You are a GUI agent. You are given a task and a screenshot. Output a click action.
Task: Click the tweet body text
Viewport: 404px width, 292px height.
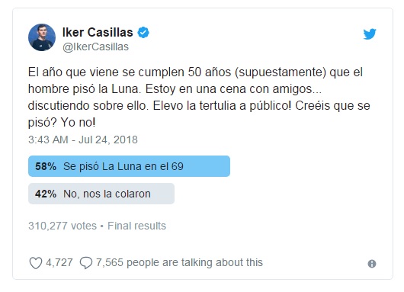click(x=199, y=97)
